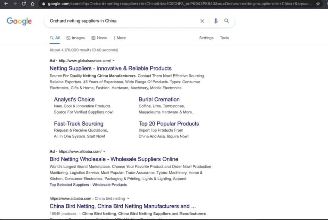
Task: Click the browser forward arrow
Action: 15,4
